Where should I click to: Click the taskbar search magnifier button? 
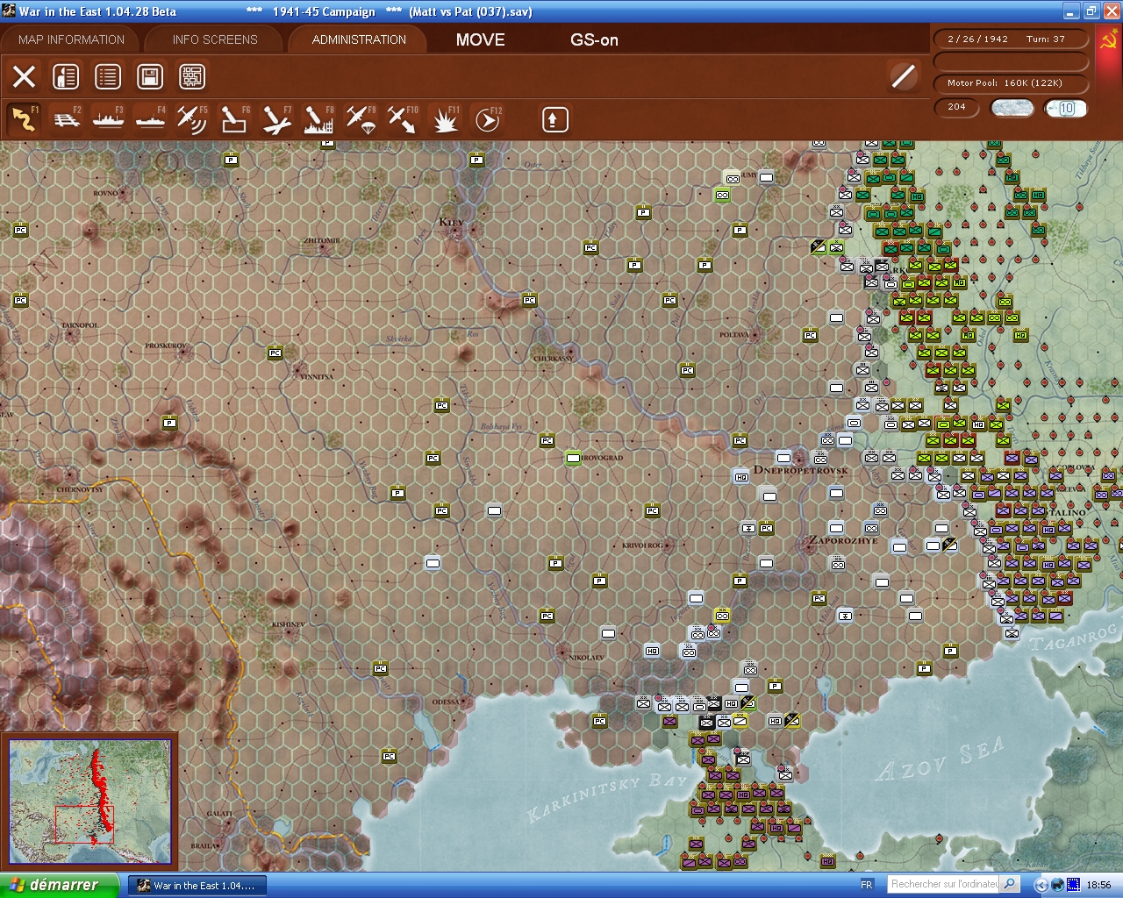(x=1010, y=885)
